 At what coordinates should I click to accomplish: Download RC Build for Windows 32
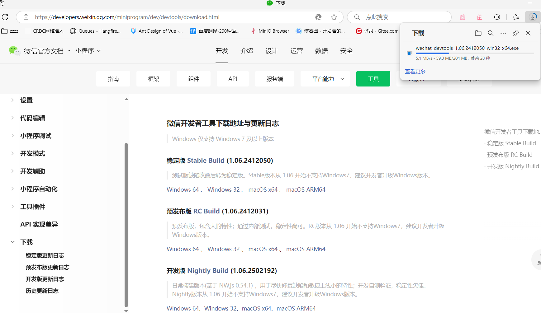(223, 249)
